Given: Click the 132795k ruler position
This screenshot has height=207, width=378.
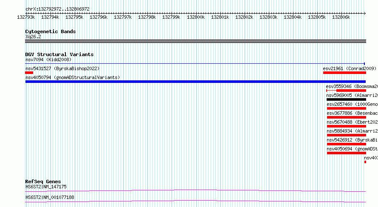Looking at the screenshot, I should click(74, 17).
